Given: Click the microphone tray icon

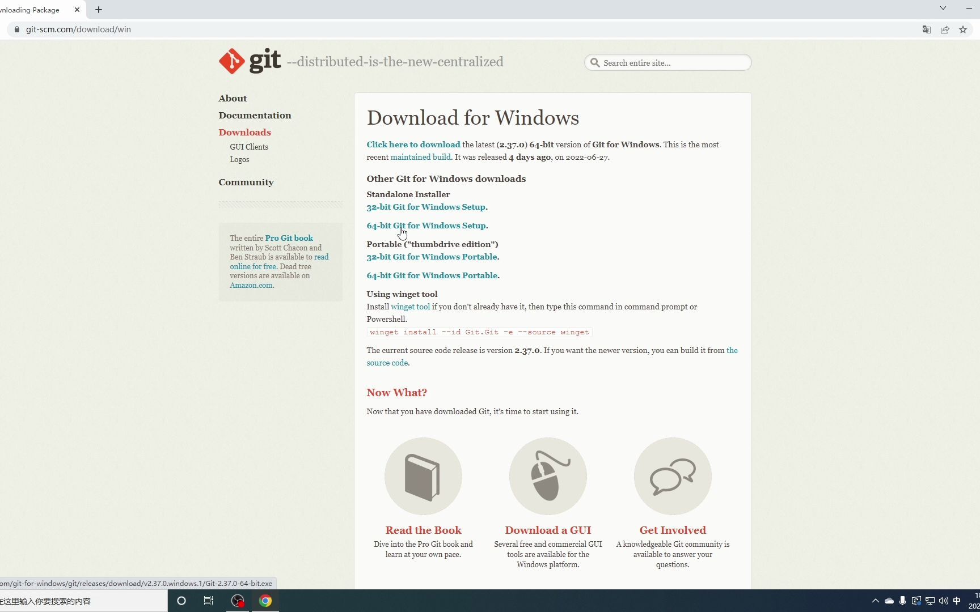Looking at the screenshot, I should (x=902, y=601).
